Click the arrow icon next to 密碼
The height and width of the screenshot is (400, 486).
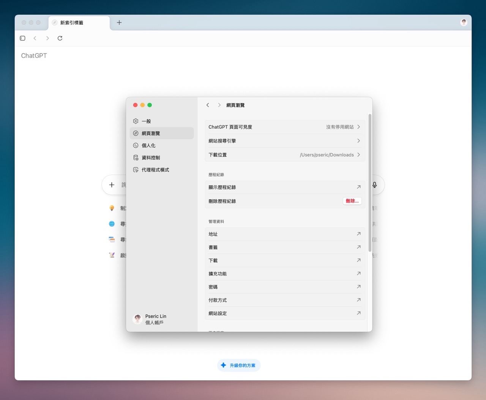coord(358,287)
